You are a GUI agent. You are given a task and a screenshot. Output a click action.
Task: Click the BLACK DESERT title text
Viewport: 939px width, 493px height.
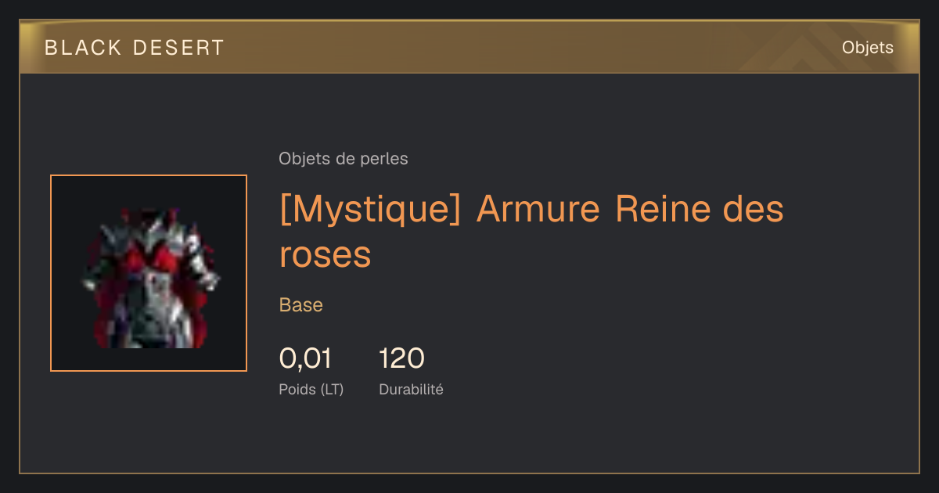[135, 48]
